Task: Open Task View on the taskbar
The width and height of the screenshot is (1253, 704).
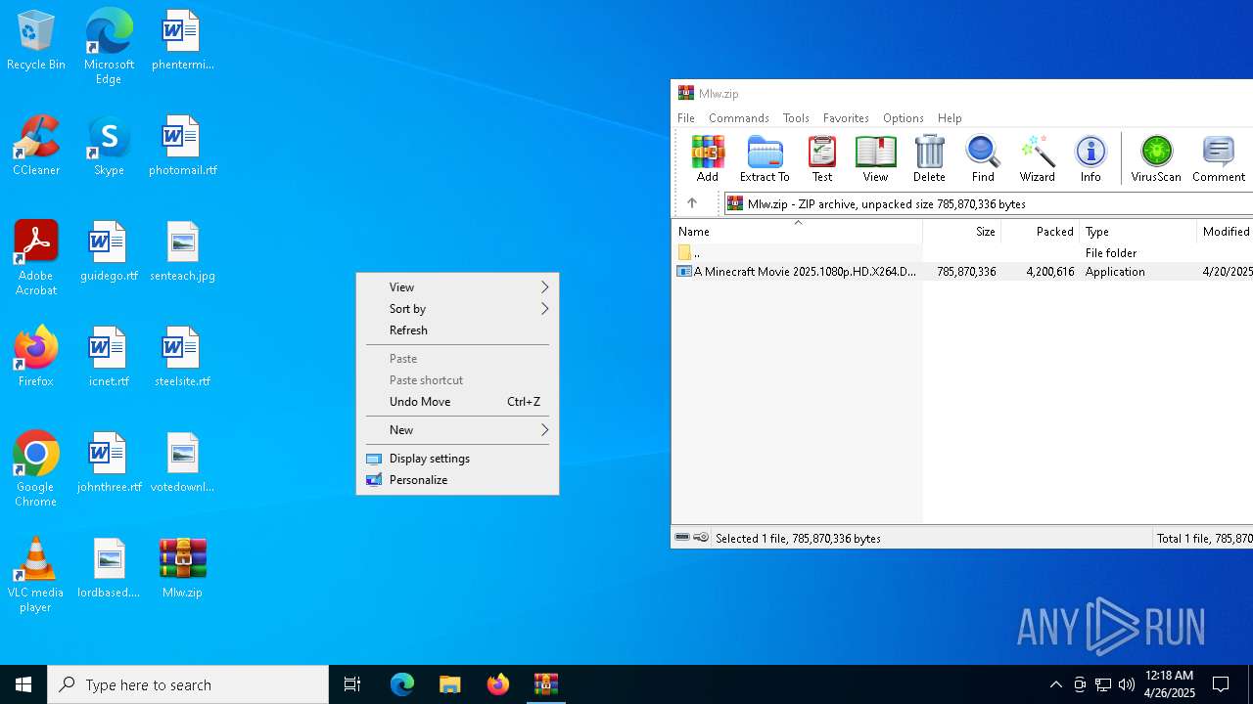Action: click(x=352, y=684)
